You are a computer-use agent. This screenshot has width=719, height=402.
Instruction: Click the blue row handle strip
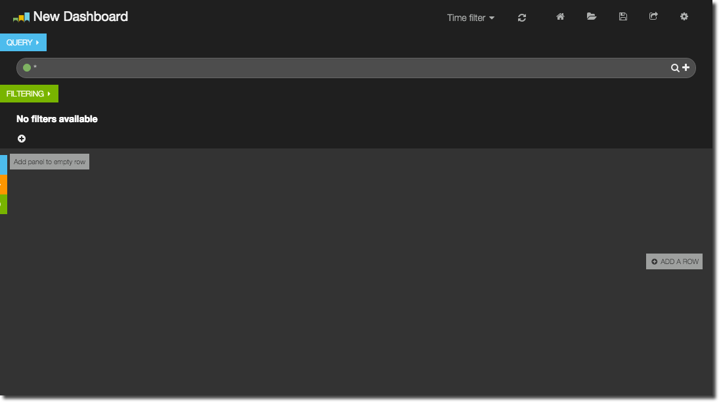pyautogui.click(x=3, y=164)
